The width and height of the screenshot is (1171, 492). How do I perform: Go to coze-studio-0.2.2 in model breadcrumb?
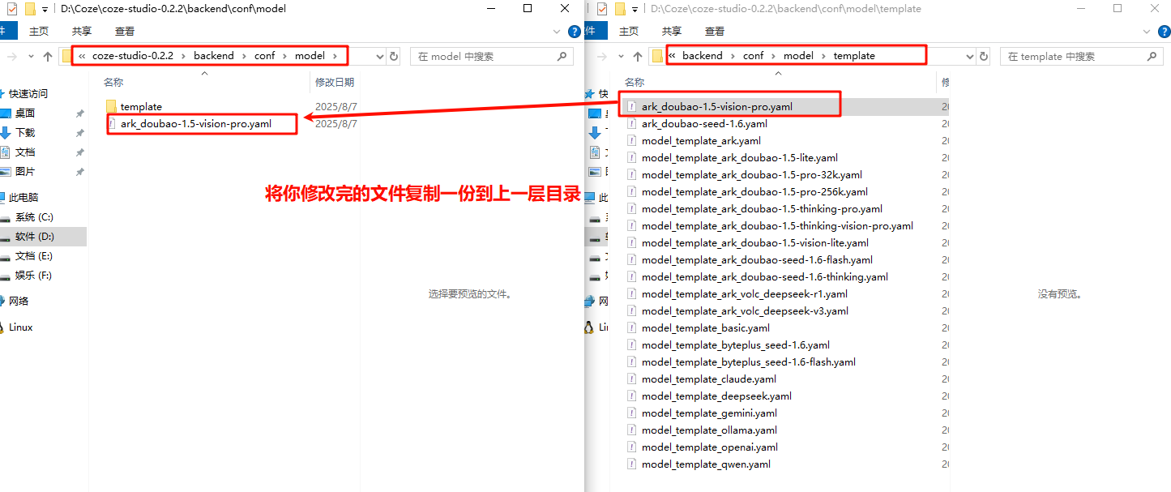click(x=133, y=56)
